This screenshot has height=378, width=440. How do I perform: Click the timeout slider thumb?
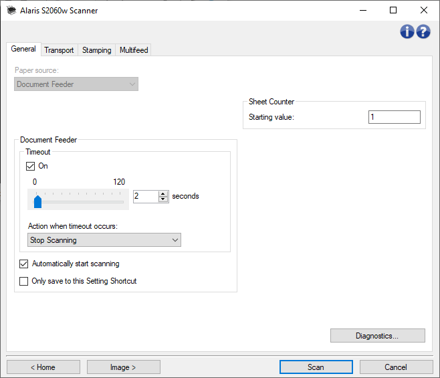tap(37, 201)
